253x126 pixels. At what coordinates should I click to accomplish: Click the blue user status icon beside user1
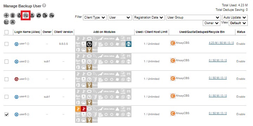(17, 44)
